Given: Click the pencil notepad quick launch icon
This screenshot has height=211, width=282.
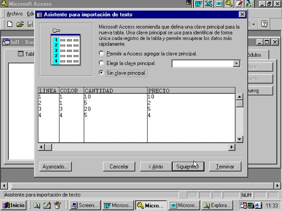Looking at the screenshot, I should click(47, 205).
